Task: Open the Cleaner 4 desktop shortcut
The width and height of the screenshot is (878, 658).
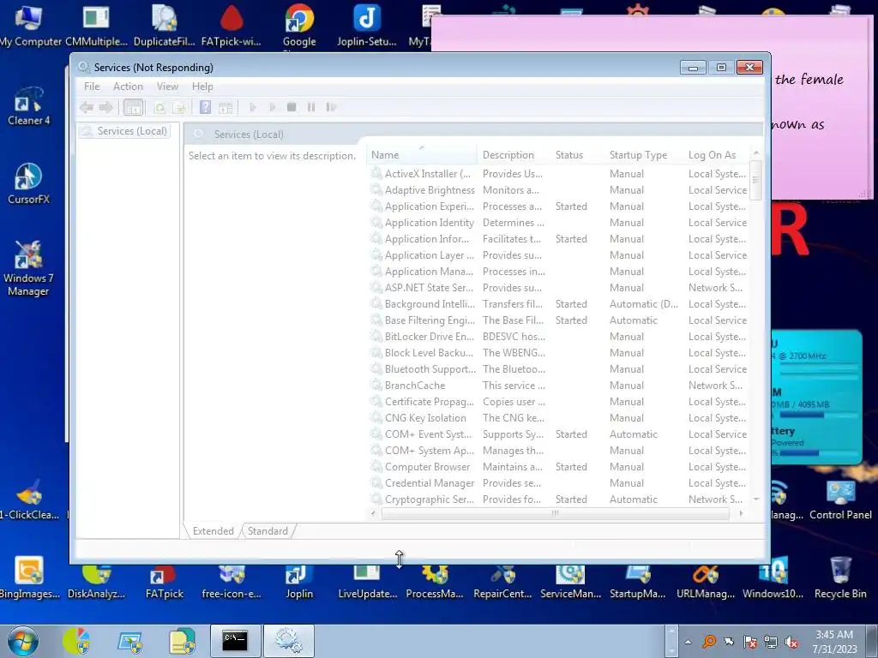Action: coord(28,106)
